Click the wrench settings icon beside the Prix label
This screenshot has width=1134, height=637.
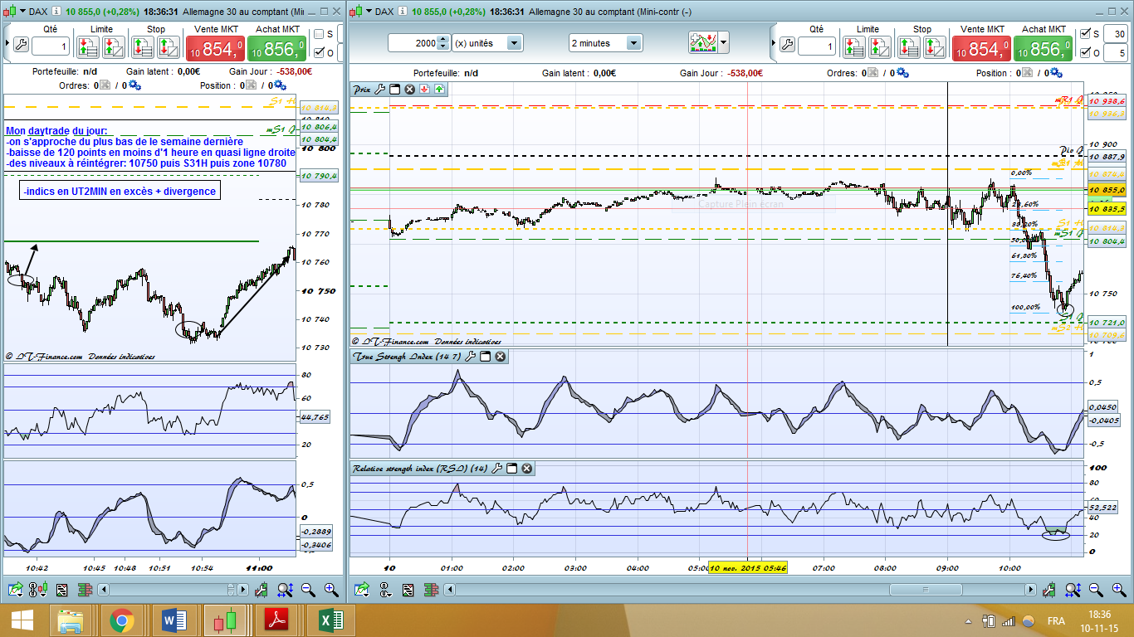[x=379, y=90]
